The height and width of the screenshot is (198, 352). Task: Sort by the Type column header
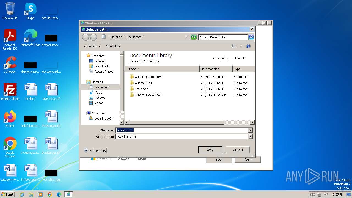pyautogui.click(x=243, y=69)
